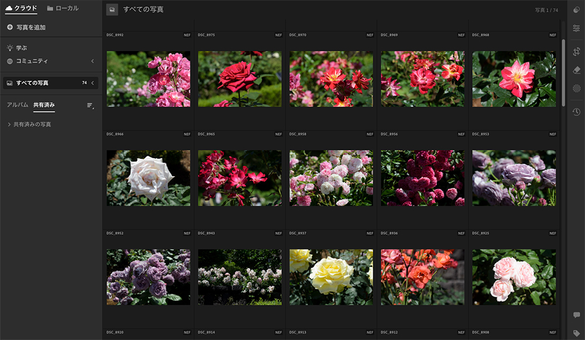Click the globe コミュニティ icon
585x340 pixels.
click(10, 61)
